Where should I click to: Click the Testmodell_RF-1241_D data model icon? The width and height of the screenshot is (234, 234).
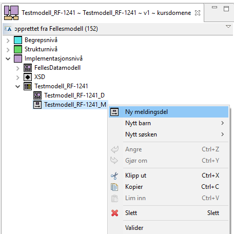[x=37, y=95]
